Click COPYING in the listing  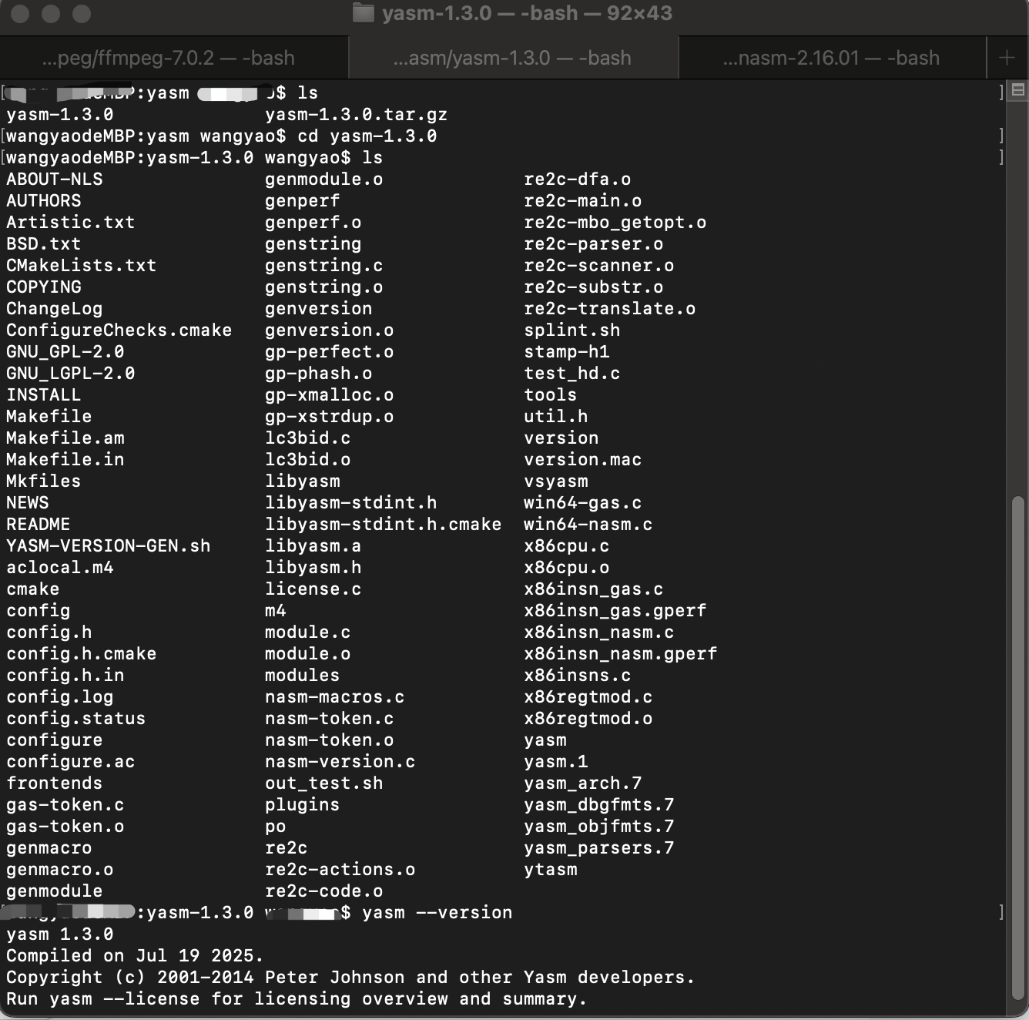(x=44, y=287)
